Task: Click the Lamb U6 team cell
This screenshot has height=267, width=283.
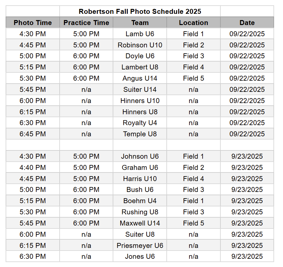Action: pyautogui.click(x=140, y=34)
